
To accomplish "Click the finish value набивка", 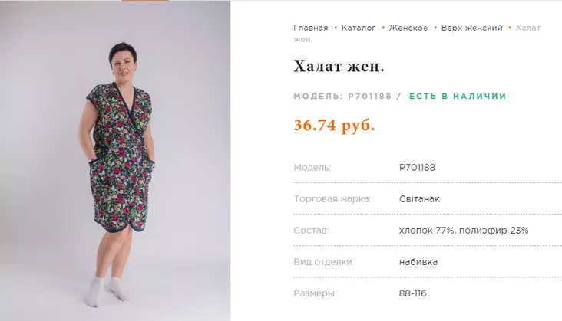I will click(418, 262).
